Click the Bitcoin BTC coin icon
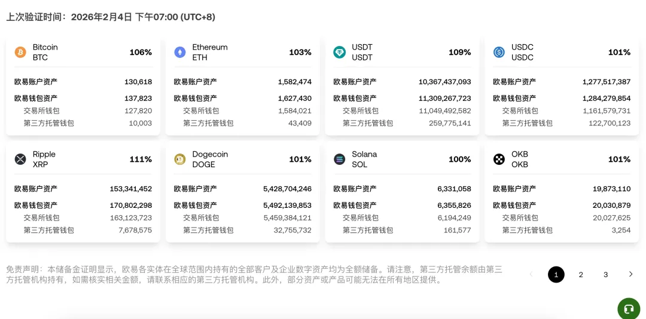646x319 pixels. pos(20,53)
